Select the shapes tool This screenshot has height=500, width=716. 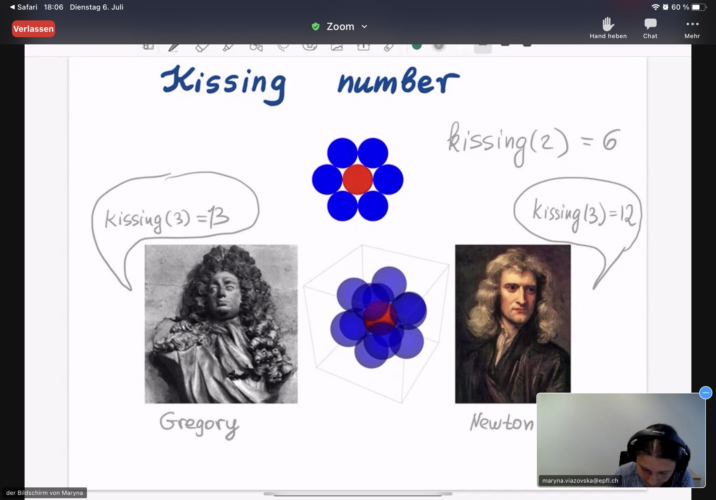(x=256, y=47)
